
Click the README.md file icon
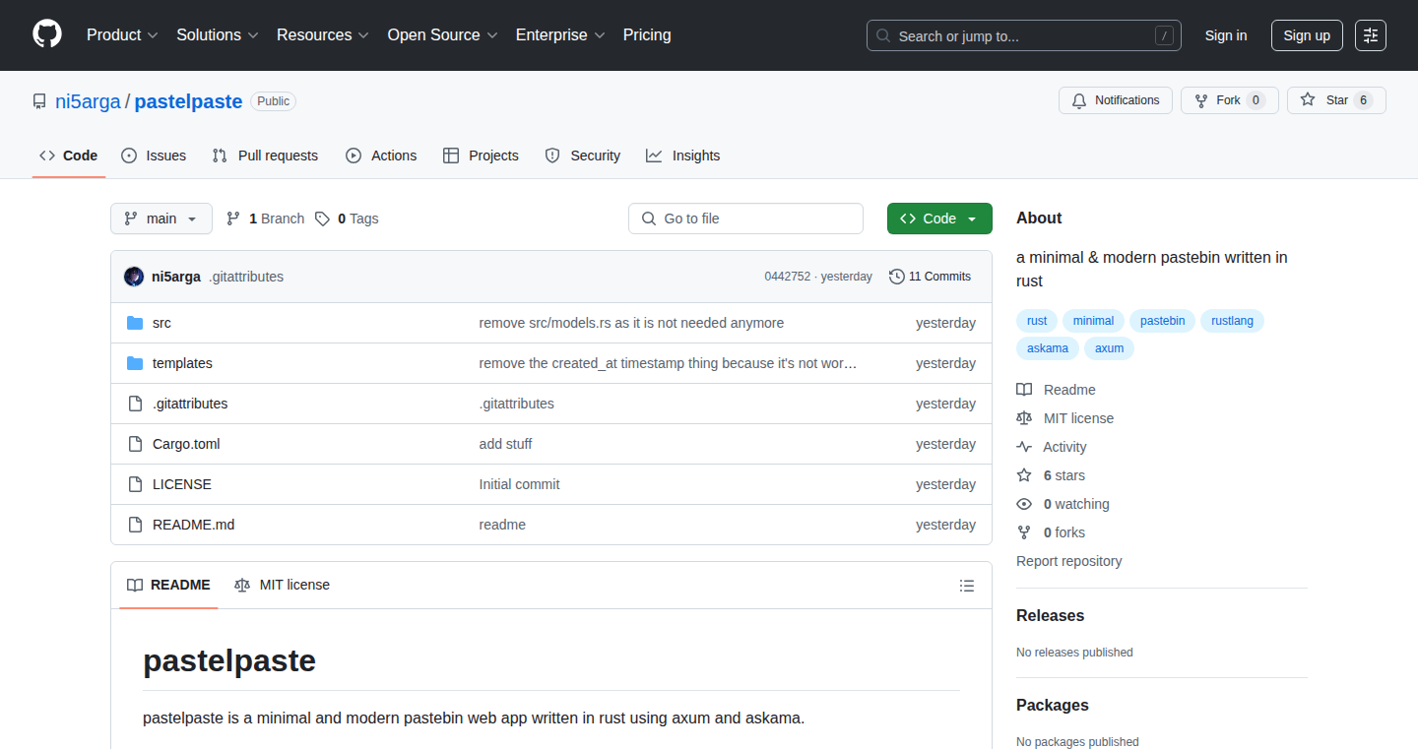[x=135, y=525]
